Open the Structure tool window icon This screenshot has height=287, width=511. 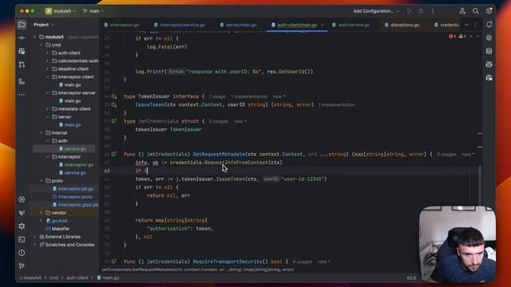[x=22, y=81]
